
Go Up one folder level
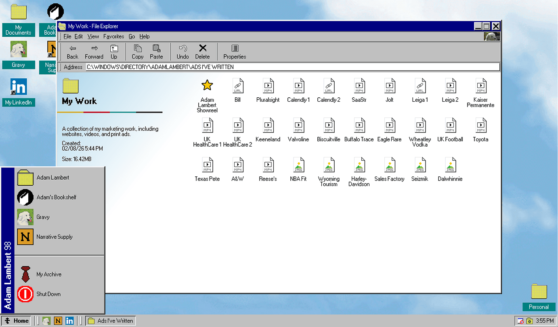coord(114,52)
